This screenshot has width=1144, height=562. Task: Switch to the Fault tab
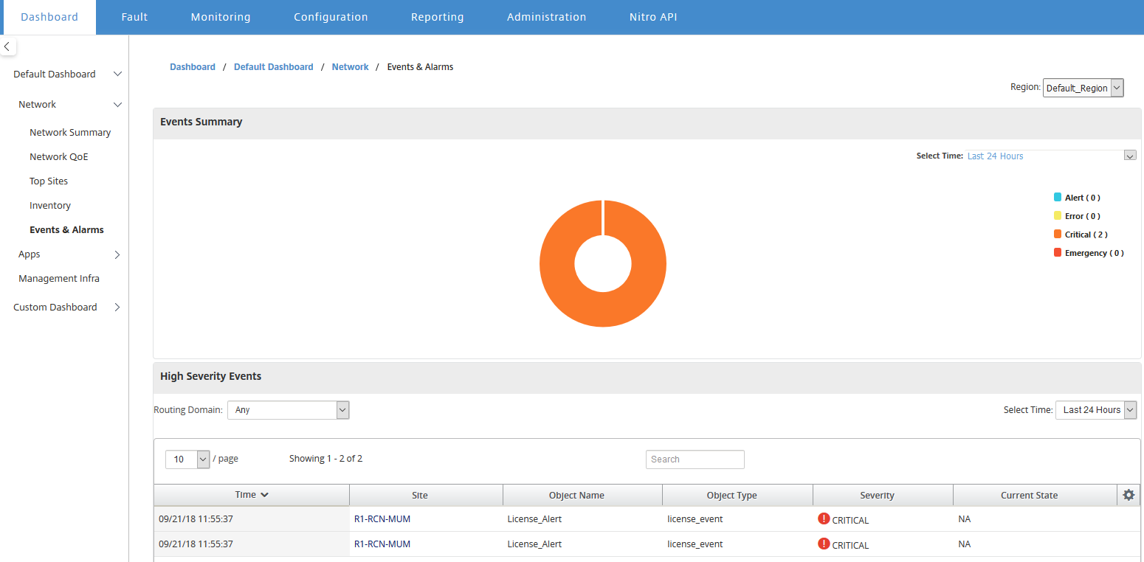pyautogui.click(x=134, y=17)
